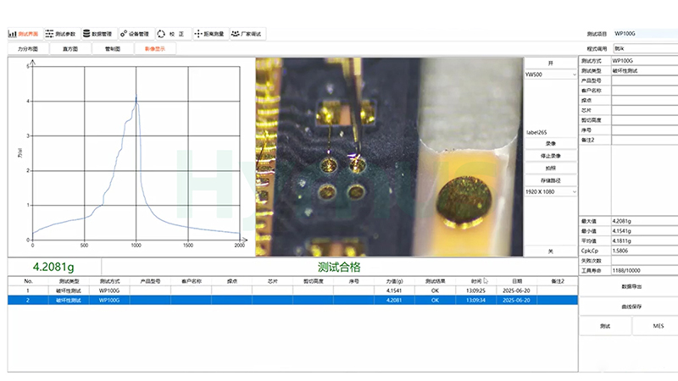Select the Cpk,Cp value 1.5806
The height and width of the screenshot is (381, 678).
click(x=644, y=251)
